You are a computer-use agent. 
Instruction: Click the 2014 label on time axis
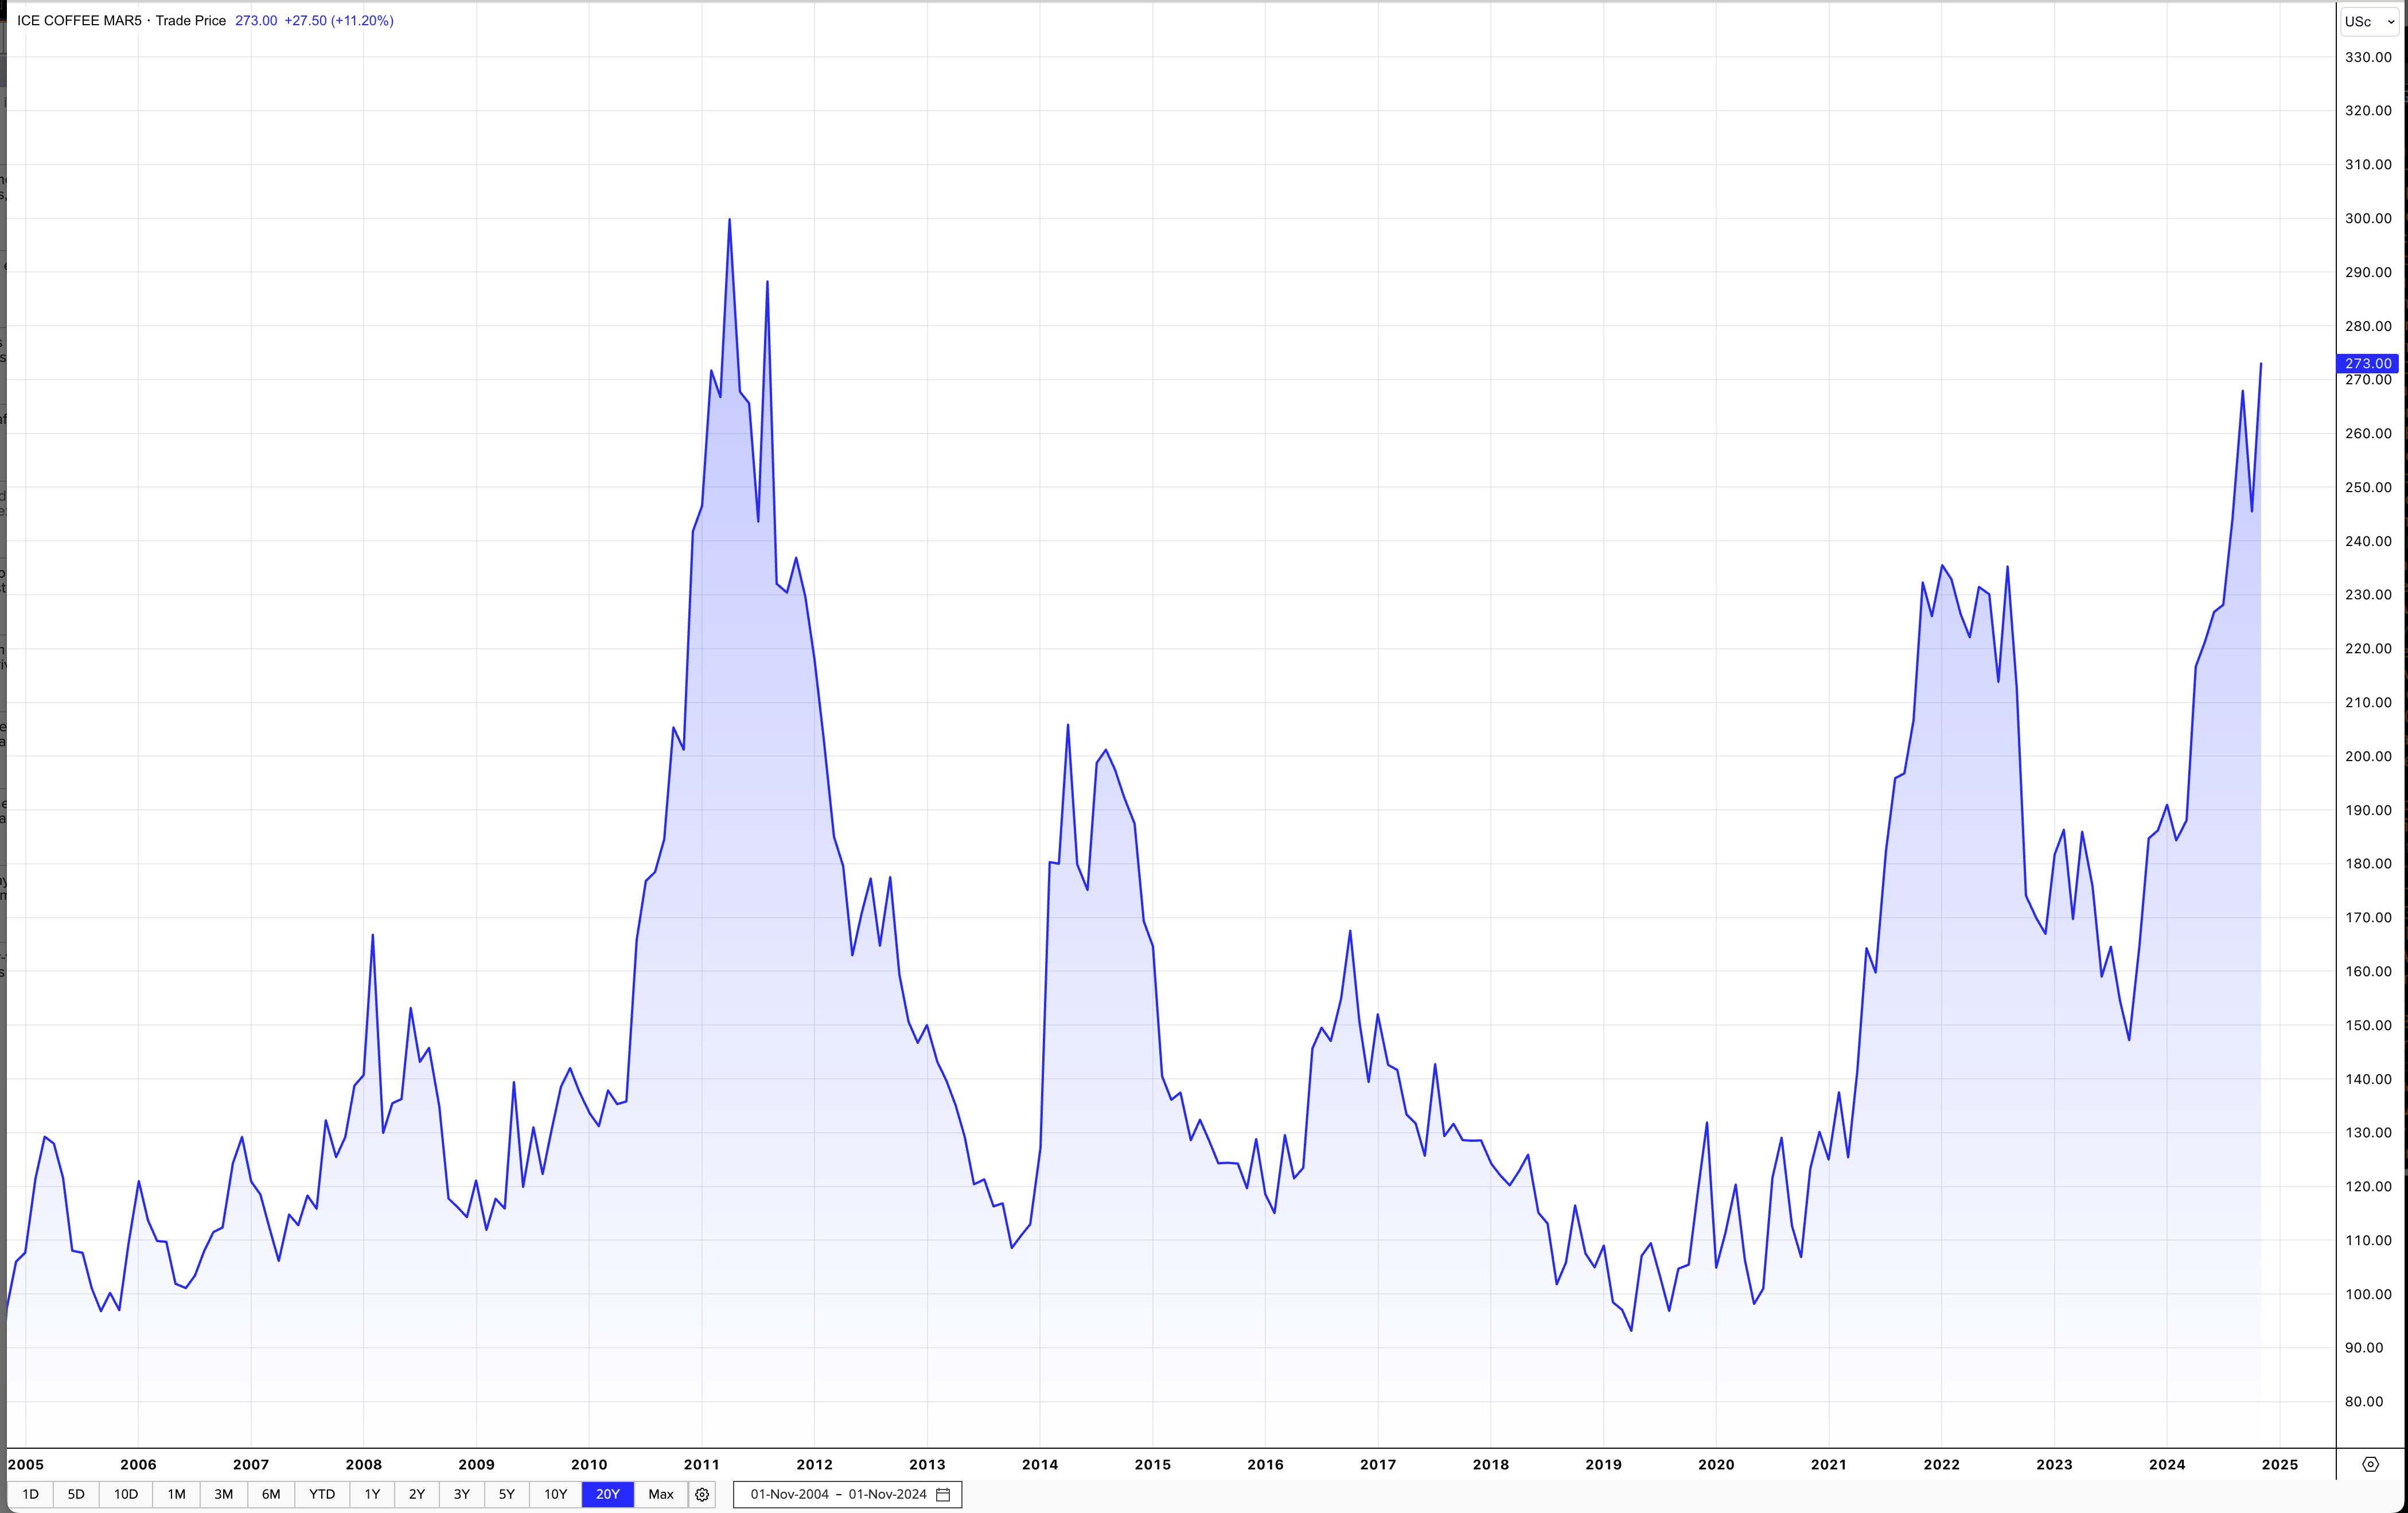click(1040, 1464)
